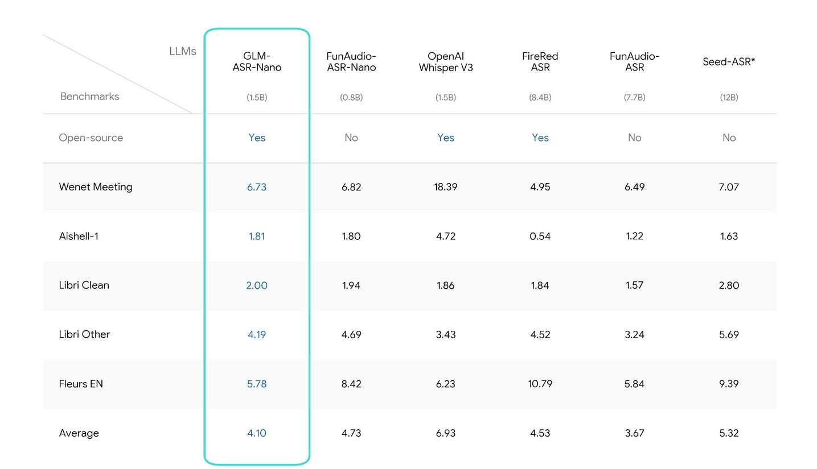The width and height of the screenshot is (817, 469).
Task: Click the LLMs corner header label
Action: pyautogui.click(x=182, y=51)
